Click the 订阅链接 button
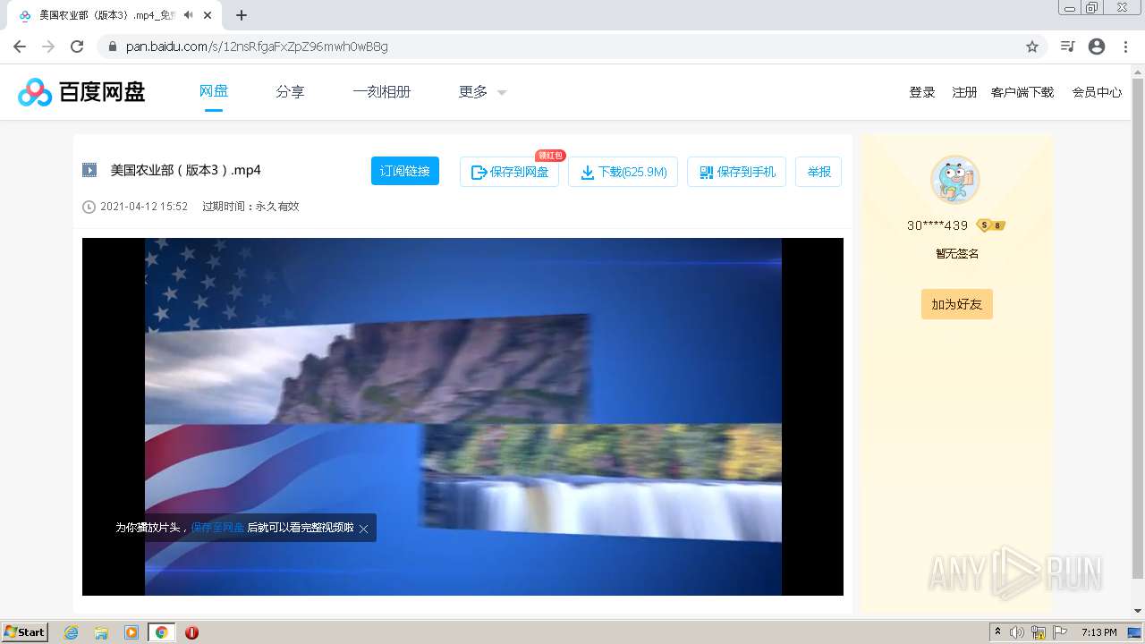Screen dimensions: 1145x644 point(405,171)
